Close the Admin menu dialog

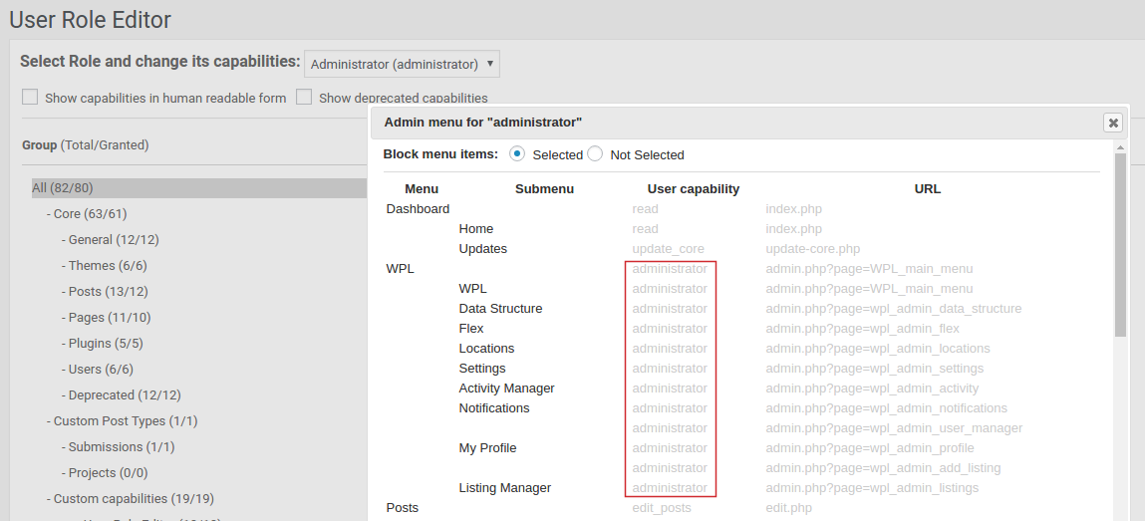pyautogui.click(x=1113, y=123)
